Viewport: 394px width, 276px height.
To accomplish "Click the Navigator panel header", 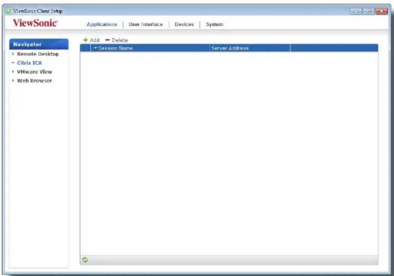I will click(x=39, y=44).
